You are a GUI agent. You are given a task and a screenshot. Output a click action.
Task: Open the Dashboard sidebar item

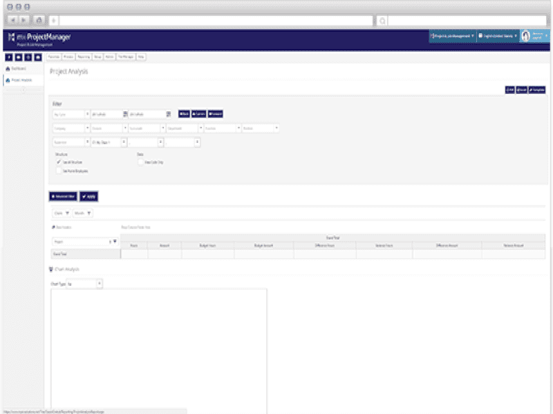pos(23,69)
